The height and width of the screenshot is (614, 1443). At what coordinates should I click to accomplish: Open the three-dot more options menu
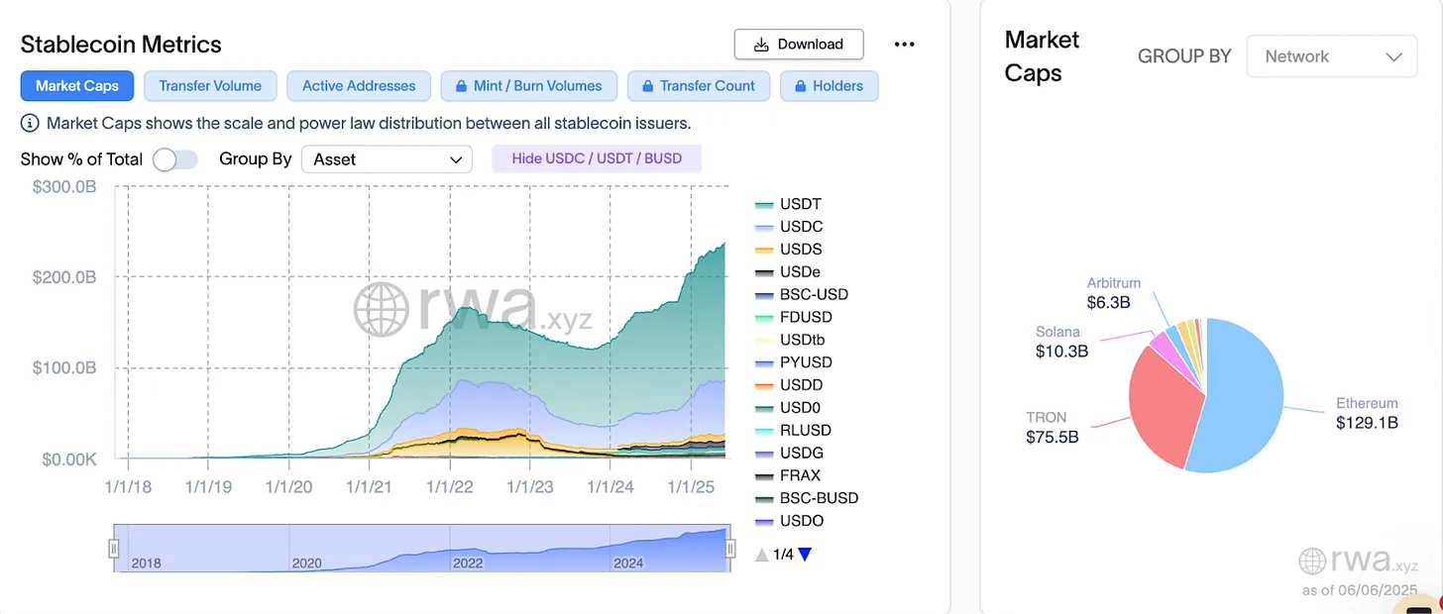904,44
